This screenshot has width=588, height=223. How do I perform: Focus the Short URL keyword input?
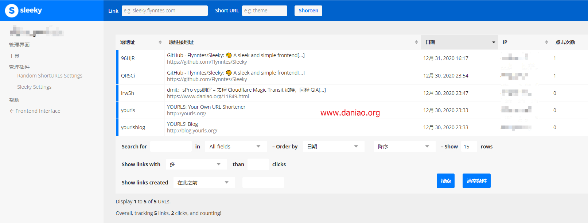point(265,11)
